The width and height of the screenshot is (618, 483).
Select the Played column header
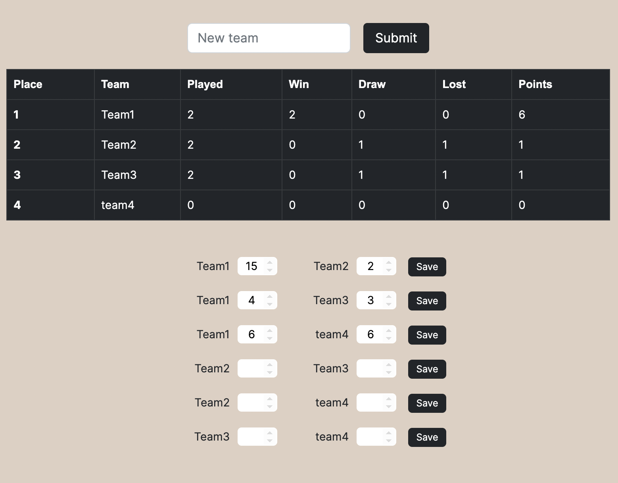[x=205, y=84]
